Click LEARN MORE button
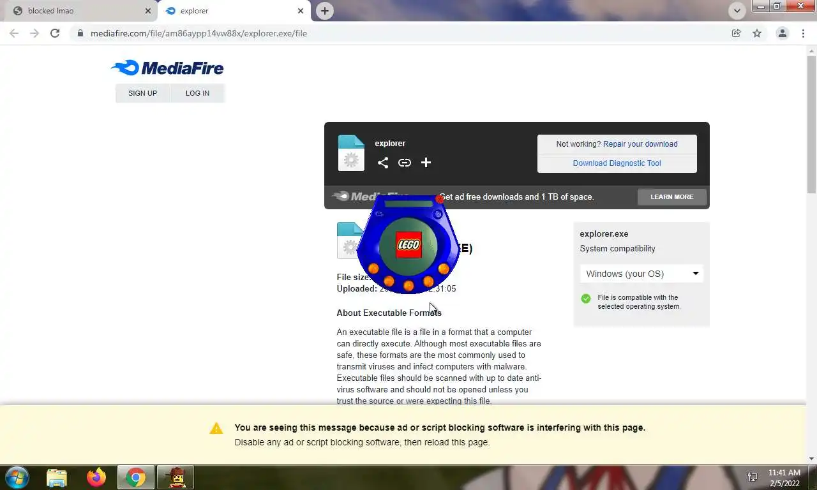 point(671,197)
